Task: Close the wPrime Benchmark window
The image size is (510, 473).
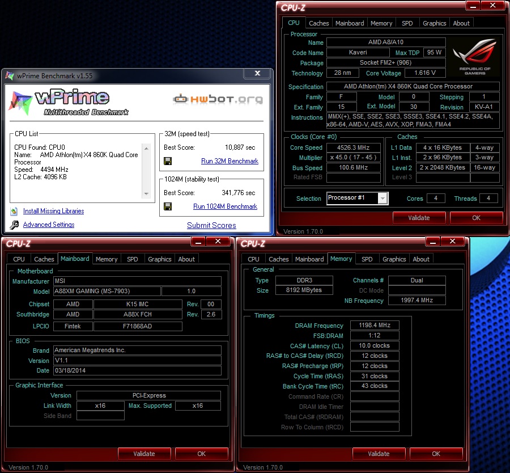Action: pyautogui.click(x=257, y=73)
